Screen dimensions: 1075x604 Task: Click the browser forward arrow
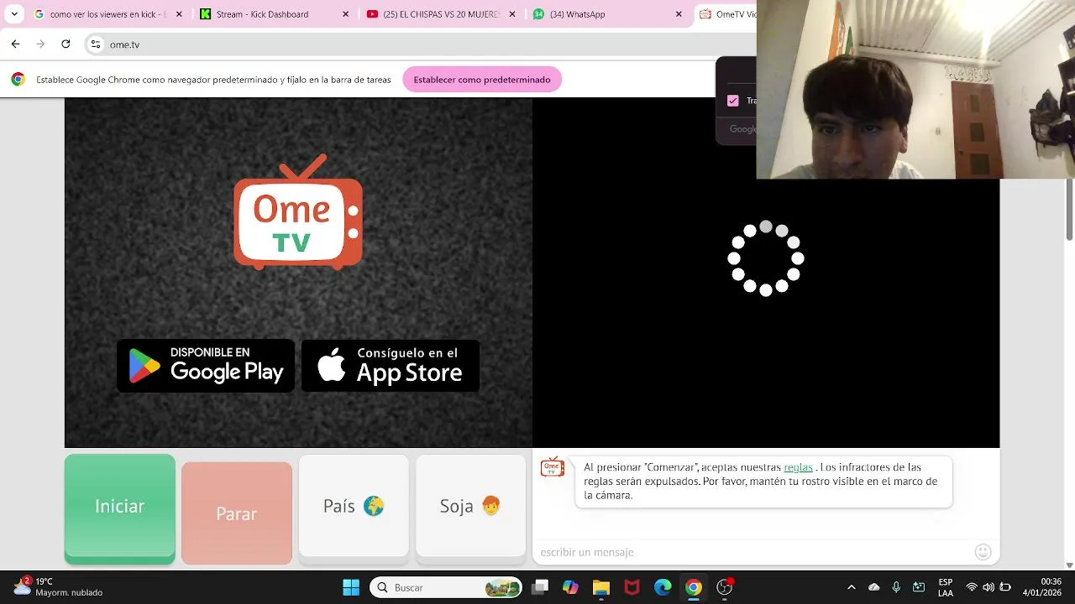point(40,44)
